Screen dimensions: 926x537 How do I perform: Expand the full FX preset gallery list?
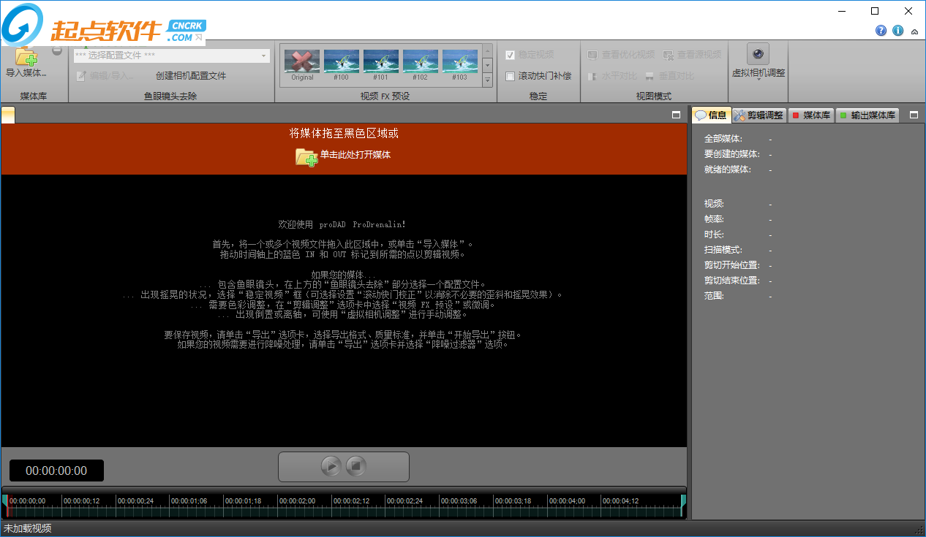click(x=487, y=79)
